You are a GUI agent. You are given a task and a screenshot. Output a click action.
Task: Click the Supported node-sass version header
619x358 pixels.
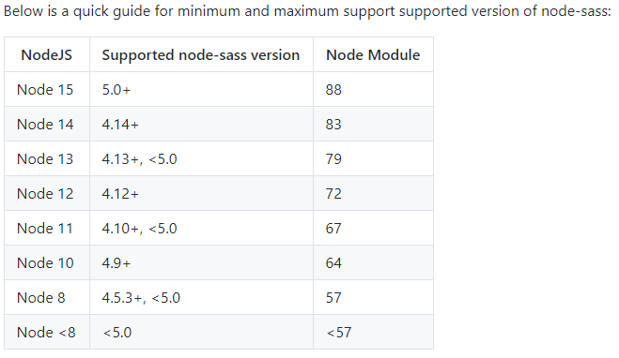click(201, 54)
